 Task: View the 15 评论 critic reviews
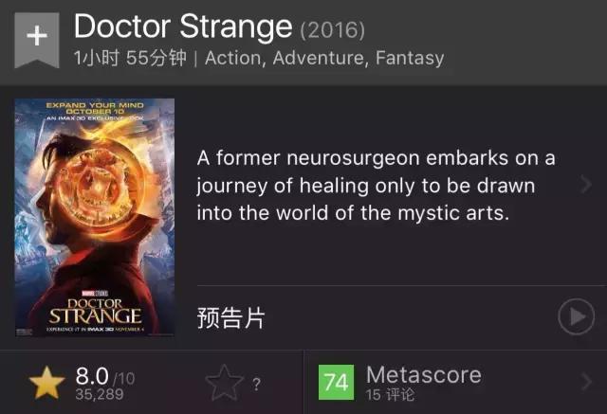pos(390,395)
